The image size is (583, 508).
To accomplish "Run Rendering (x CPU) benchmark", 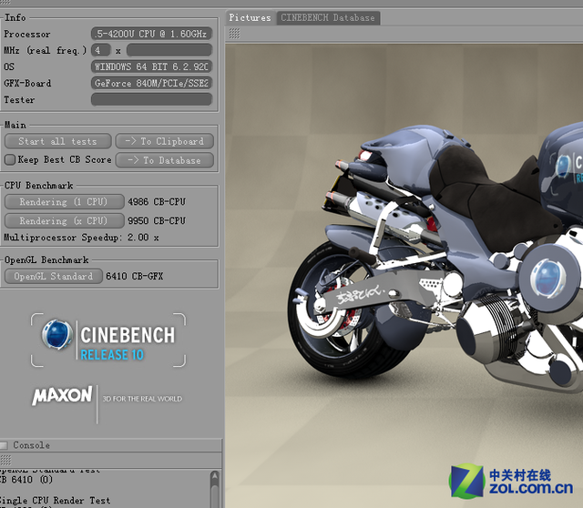I will (x=64, y=220).
